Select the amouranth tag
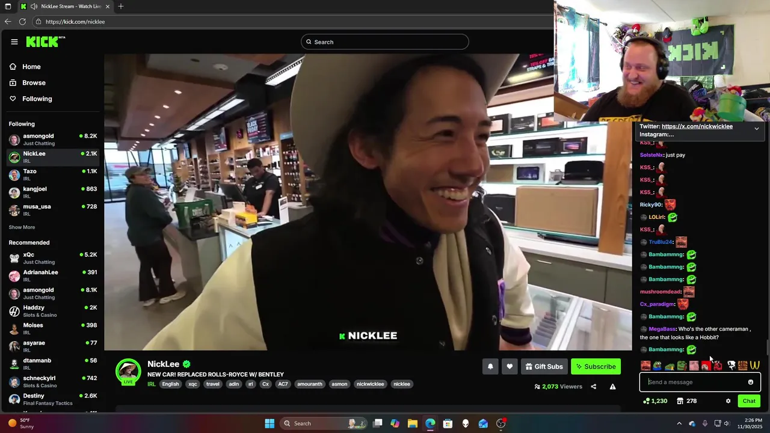Image resolution: width=770 pixels, height=433 pixels. (310, 384)
